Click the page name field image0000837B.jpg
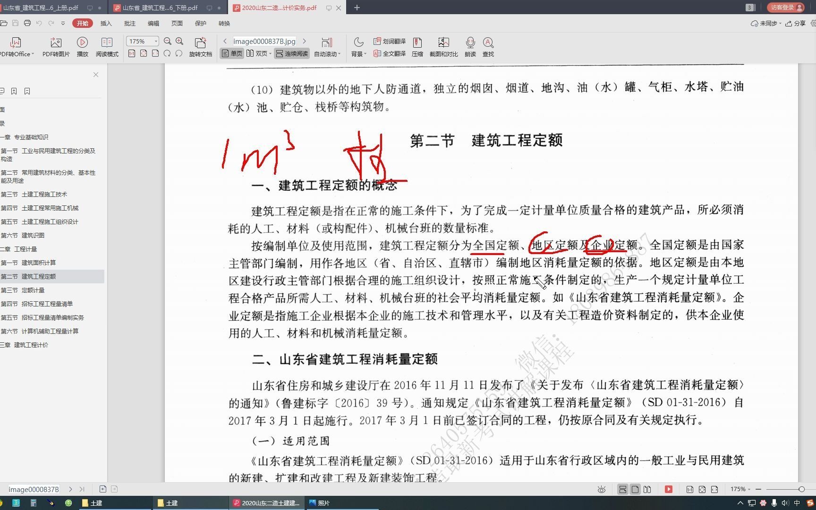The image size is (816, 510). pyautogui.click(x=264, y=42)
